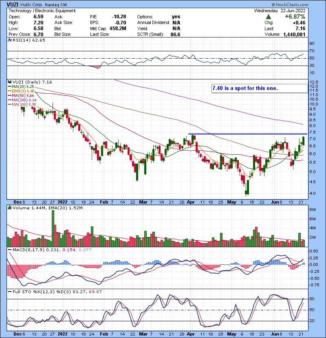Click the blue horizontal resistance line at 7.40
Viewport: 326px width, 338px height.
click(x=248, y=134)
